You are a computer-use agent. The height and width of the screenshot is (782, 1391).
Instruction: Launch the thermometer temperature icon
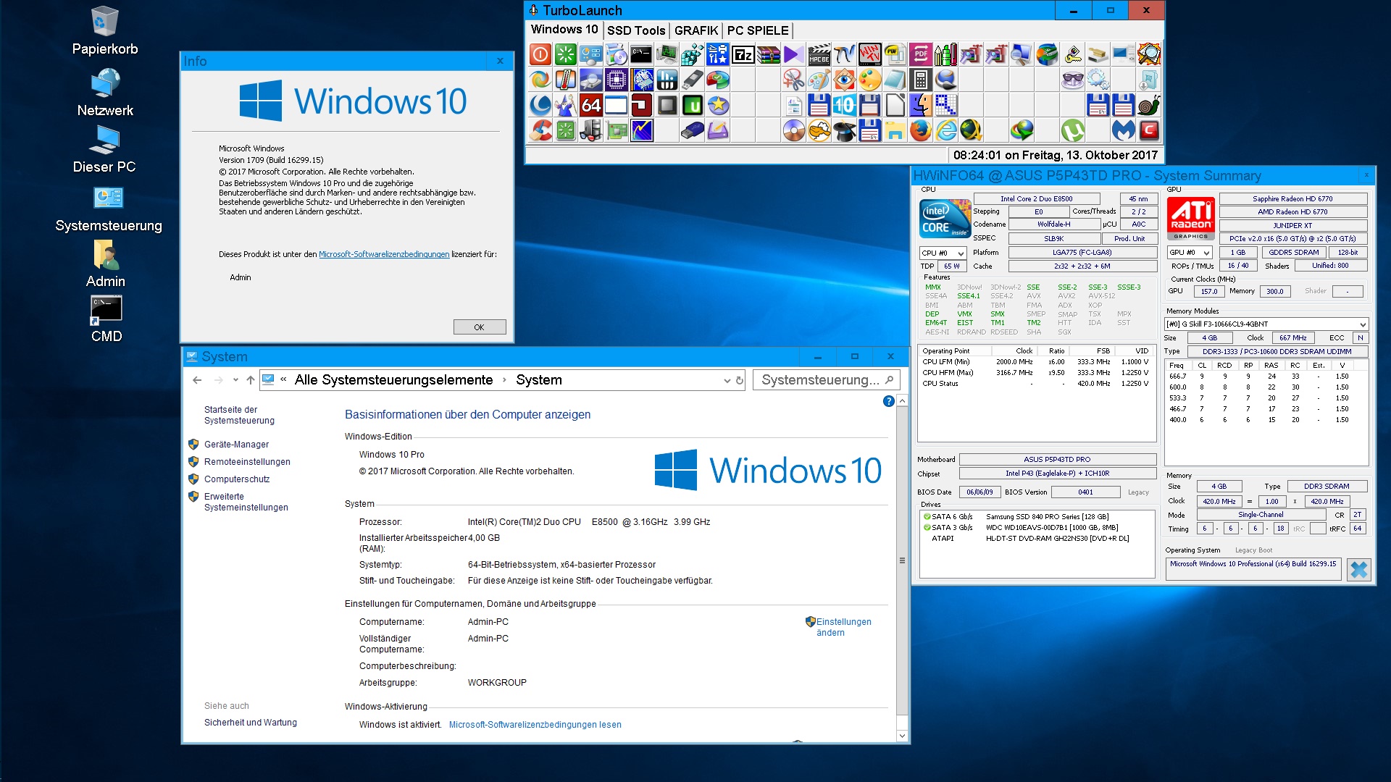[x=566, y=80]
